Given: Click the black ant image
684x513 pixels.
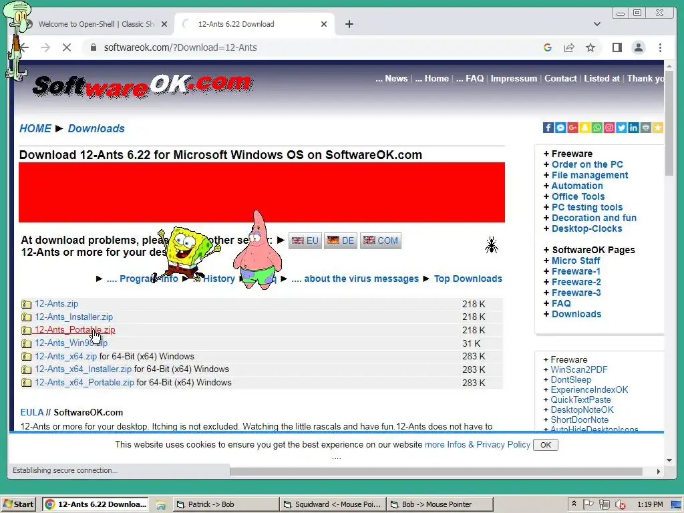Looking at the screenshot, I should [x=491, y=245].
